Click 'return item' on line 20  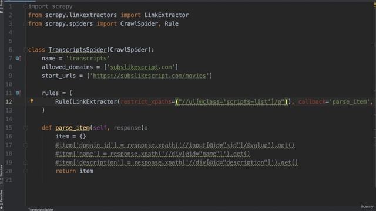click(75, 171)
